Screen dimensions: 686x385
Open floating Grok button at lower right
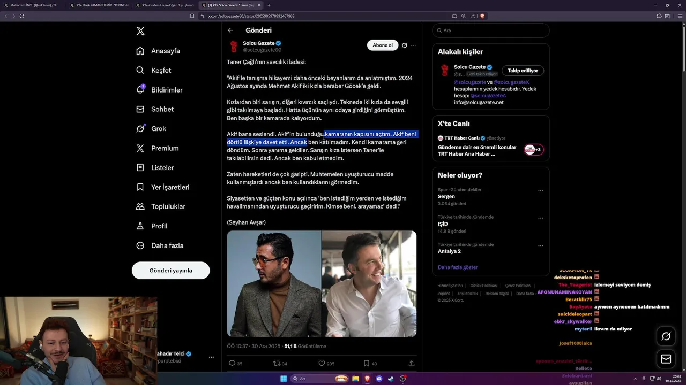(666, 336)
